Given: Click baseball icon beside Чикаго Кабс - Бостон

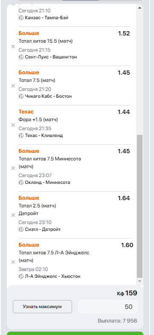Looking at the screenshot, I should 21,96.
